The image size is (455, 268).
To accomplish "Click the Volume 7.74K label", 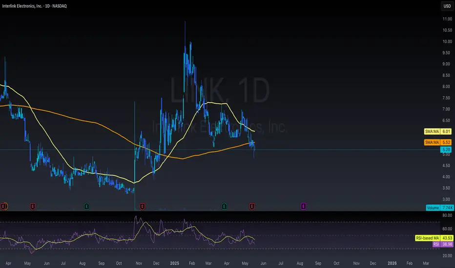I will click(x=439, y=208).
